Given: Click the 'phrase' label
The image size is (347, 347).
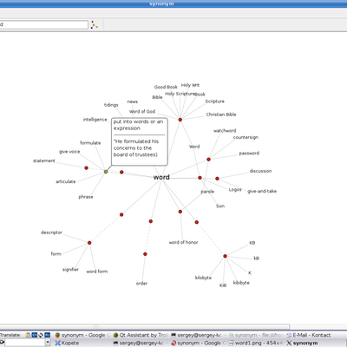Looking at the screenshot, I should 86,197.
